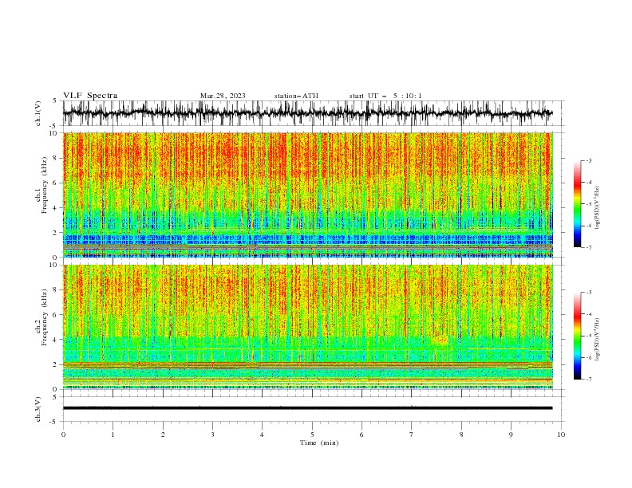
Task: Click the 'start UT = 5 :10: 1' label
Action: click(385, 96)
